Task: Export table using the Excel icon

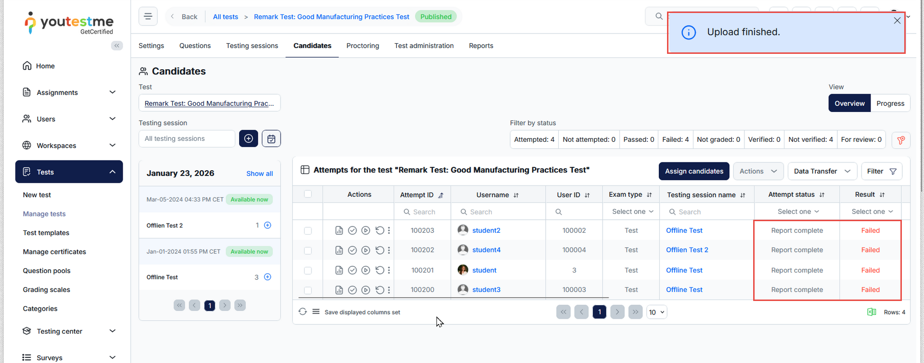Action: (x=872, y=312)
